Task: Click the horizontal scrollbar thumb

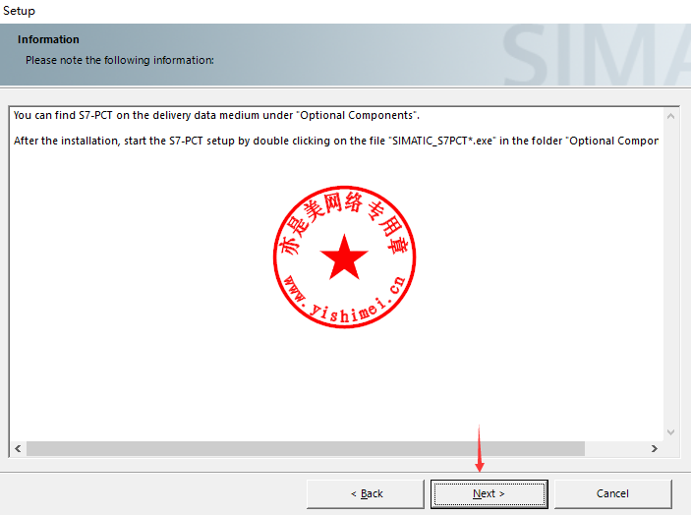Action: tap(306, 448)
